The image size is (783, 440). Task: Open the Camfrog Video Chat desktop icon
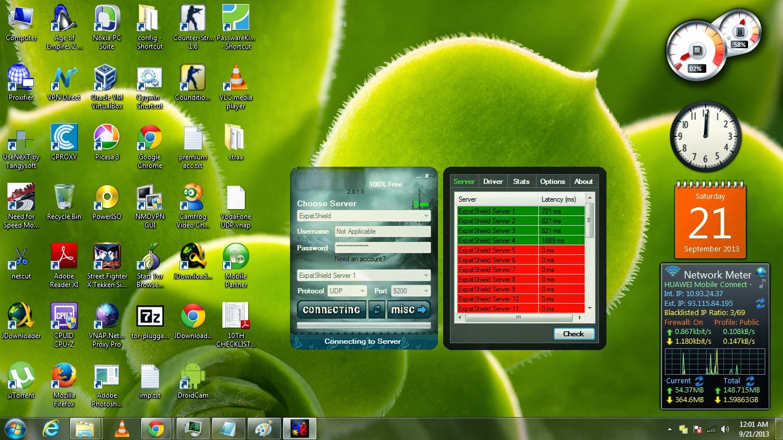click(193, 206)
